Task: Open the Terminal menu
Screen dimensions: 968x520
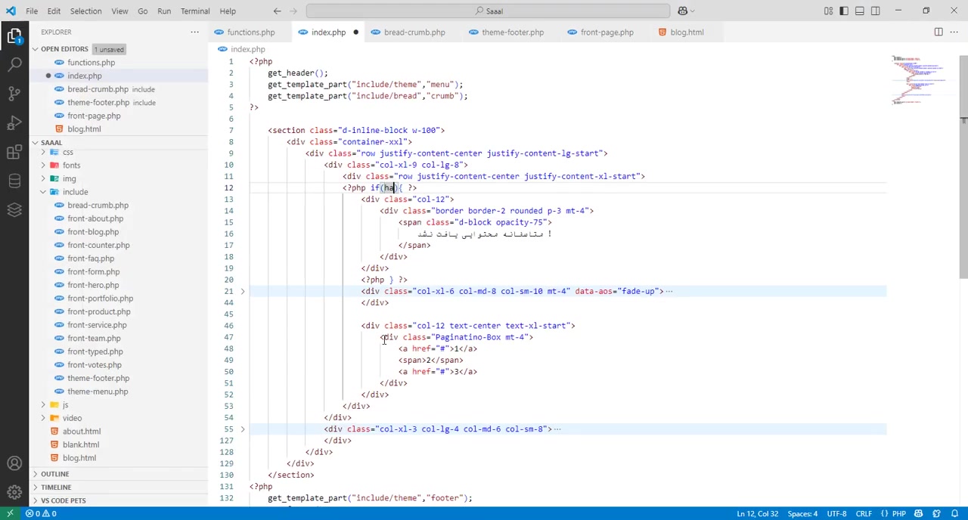Action: 194,11
